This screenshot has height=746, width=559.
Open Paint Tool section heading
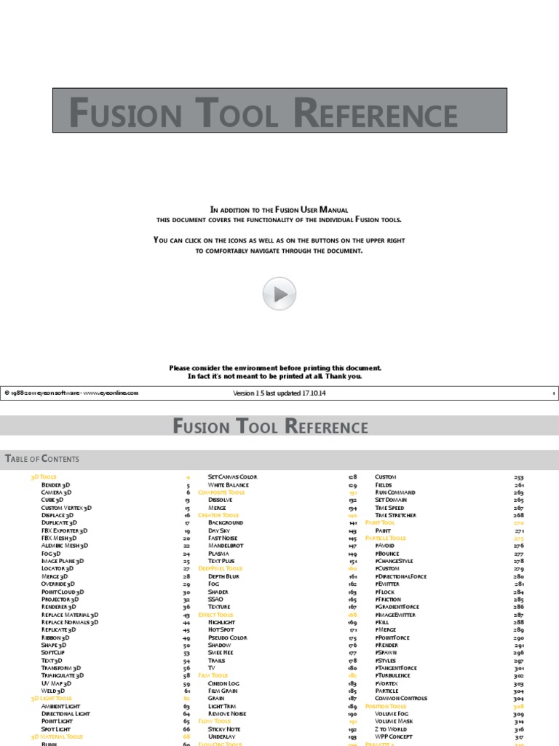tap(380, 522)
